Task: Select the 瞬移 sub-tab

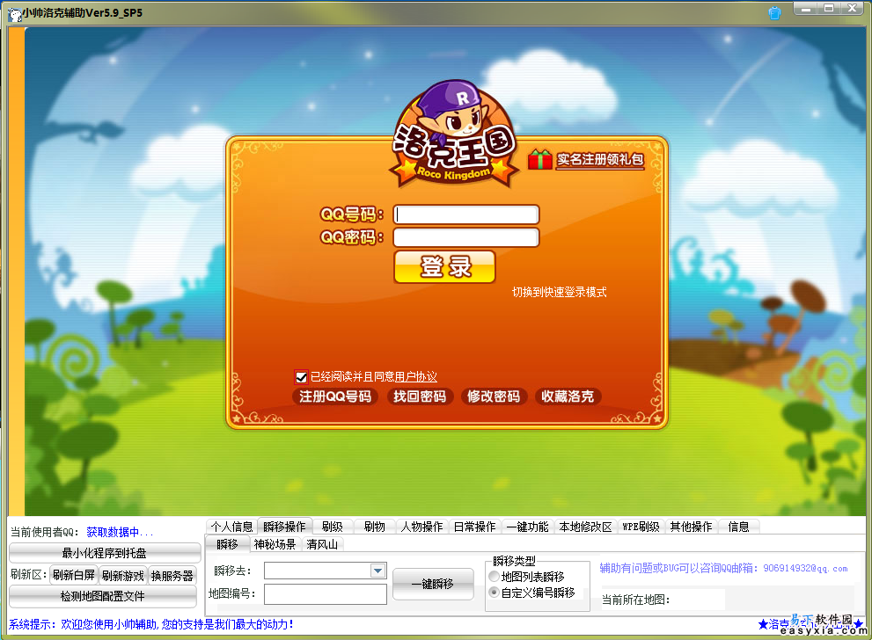Action: tap(227, 544)
